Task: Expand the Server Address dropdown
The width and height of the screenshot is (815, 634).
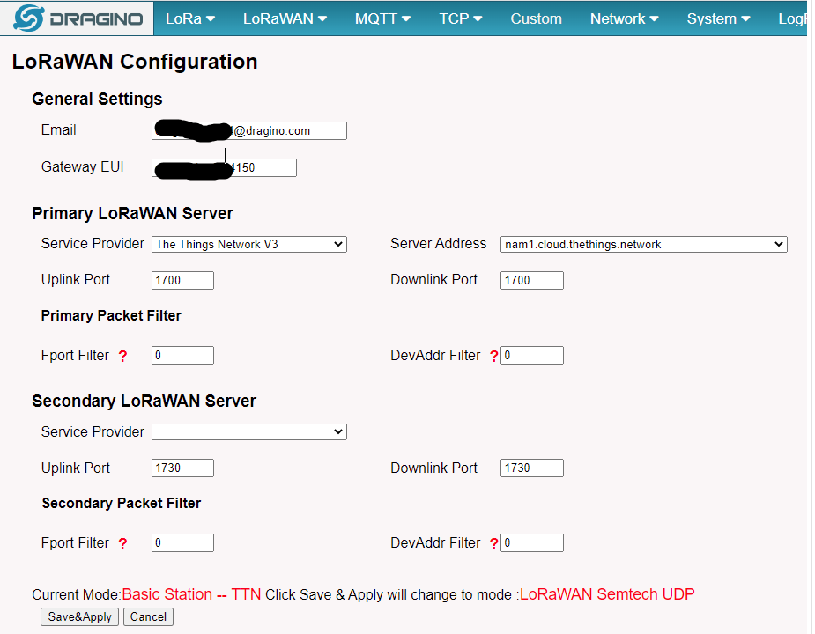Action: (643, 244)
